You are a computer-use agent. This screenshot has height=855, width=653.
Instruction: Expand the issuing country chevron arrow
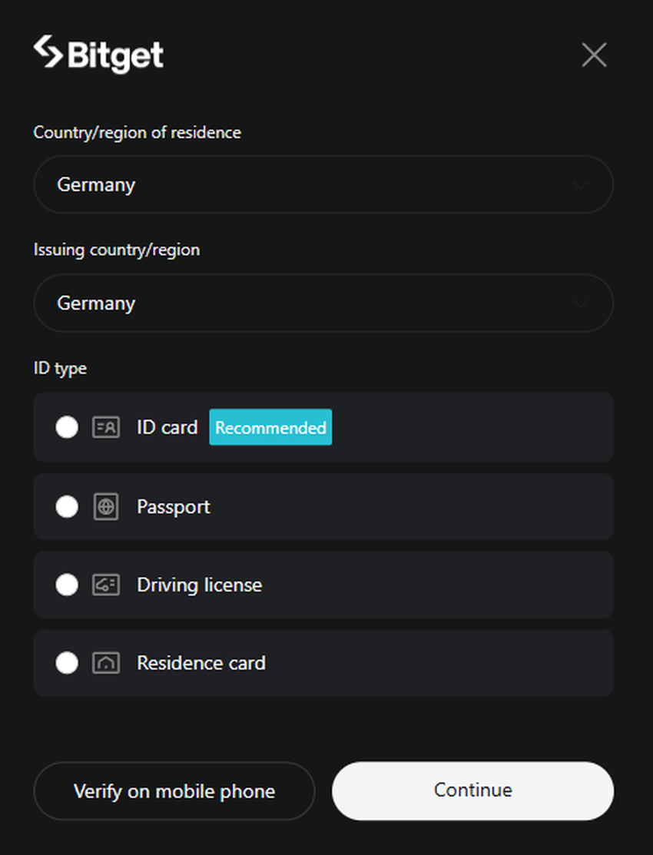pos(581,303)
